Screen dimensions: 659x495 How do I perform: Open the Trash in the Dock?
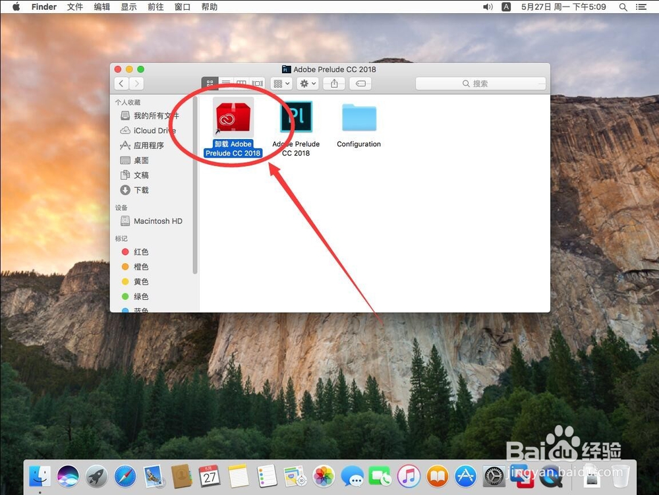tap(620, 477)
